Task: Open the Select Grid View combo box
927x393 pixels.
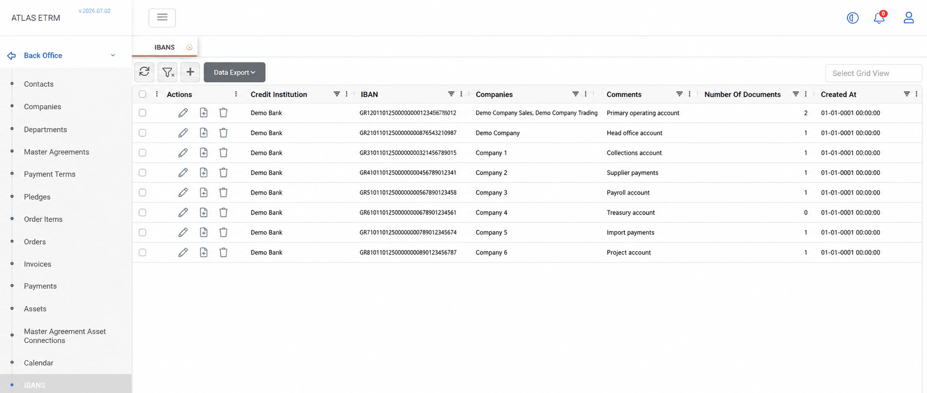Action: coord(873,73)
